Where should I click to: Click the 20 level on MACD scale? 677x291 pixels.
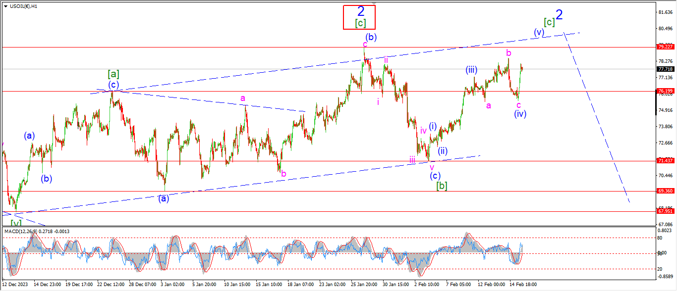(x=660, y=269)
